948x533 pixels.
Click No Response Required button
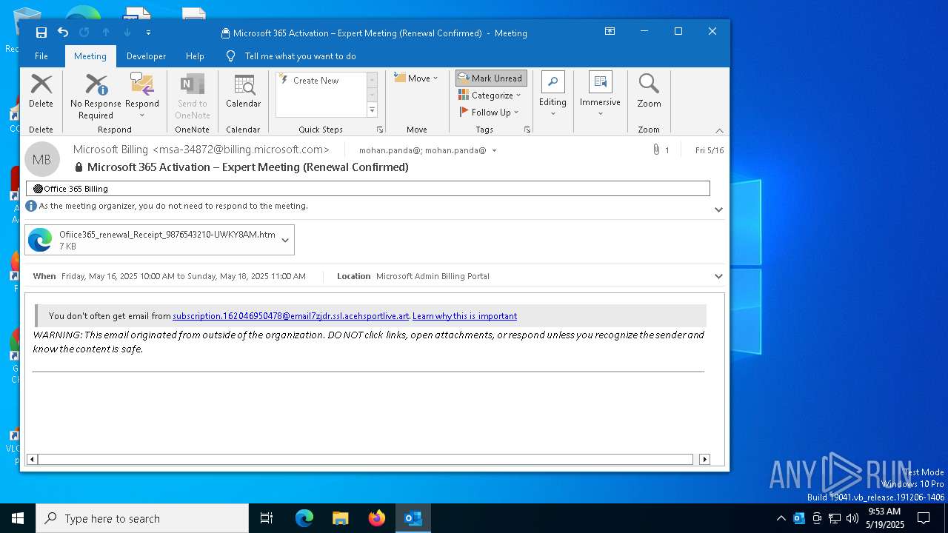pos(96,96)
